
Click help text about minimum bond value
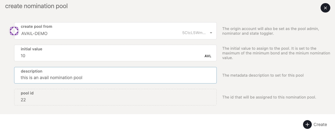(276, 53)
